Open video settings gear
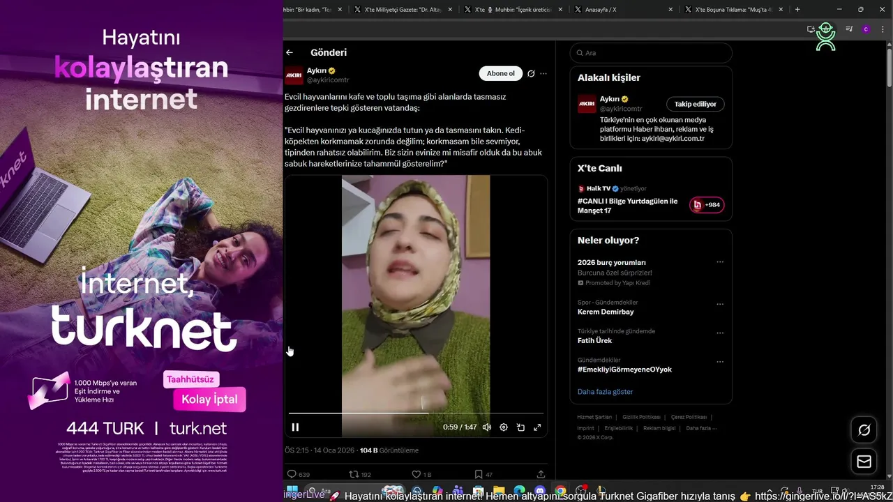The width and height of the screenshot is (893, 502). coord(504,427)
